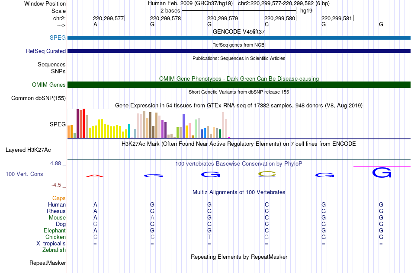
Task: Click the olive C PhyloP conservation logo
Action: pos(267,174)
